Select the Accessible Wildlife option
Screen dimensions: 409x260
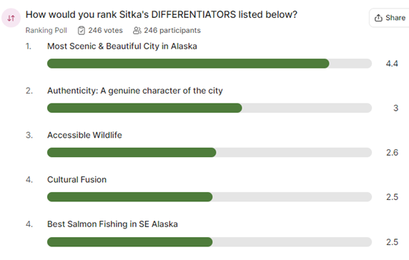[x=84, y=135]
